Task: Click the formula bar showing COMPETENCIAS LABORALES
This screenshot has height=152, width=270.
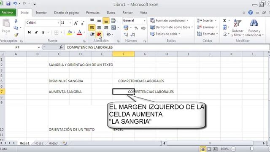Action: click(167, 47)
